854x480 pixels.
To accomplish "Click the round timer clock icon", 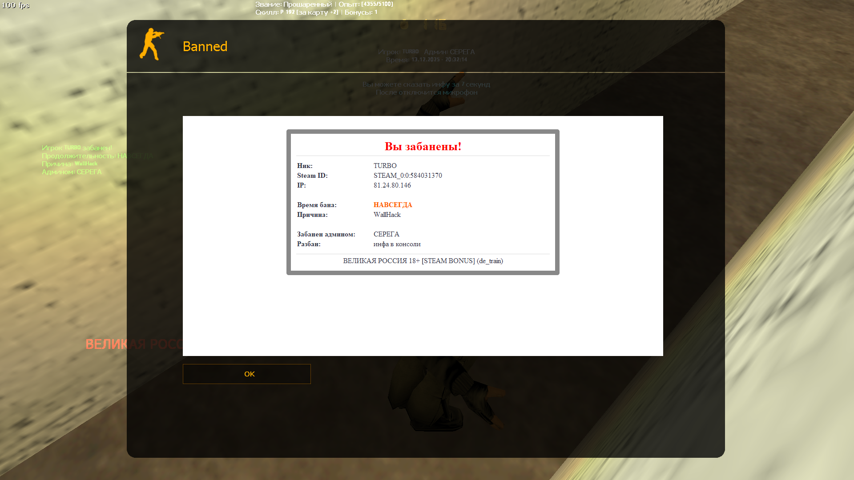I will pyautogui.click(x=404, y=25).
